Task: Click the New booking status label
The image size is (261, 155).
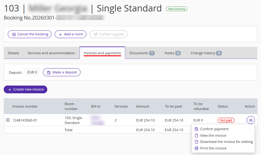Action: pyautogui.click(x=176, y=9)
